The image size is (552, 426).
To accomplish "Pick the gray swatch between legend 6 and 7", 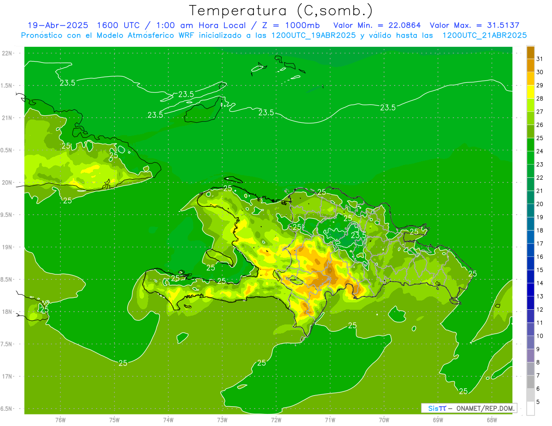I will pos(530,382).
